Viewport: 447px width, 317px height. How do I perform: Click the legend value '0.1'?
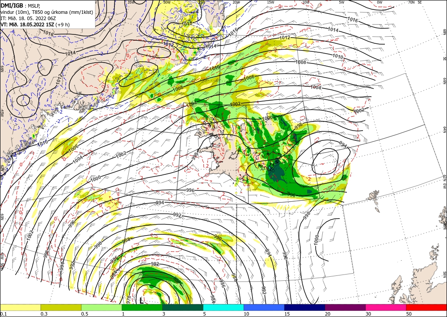[x=3, y=314]
